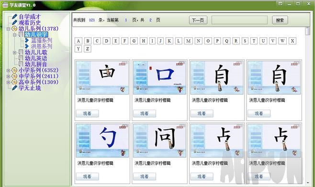Filter by letter G
This screenshot has width=315, height=187.
coord(134,41)
